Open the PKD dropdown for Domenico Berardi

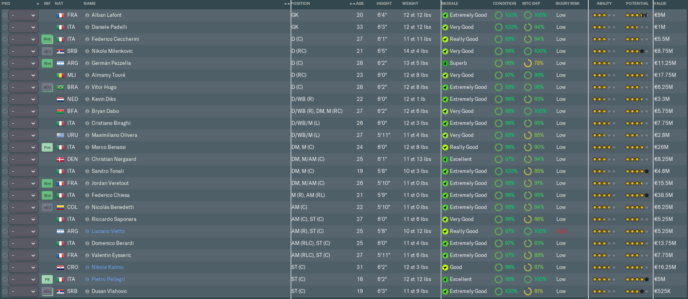(x=23, y=243)
